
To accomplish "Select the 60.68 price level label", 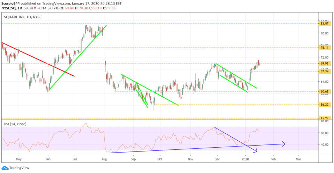I will click(324, 91).
